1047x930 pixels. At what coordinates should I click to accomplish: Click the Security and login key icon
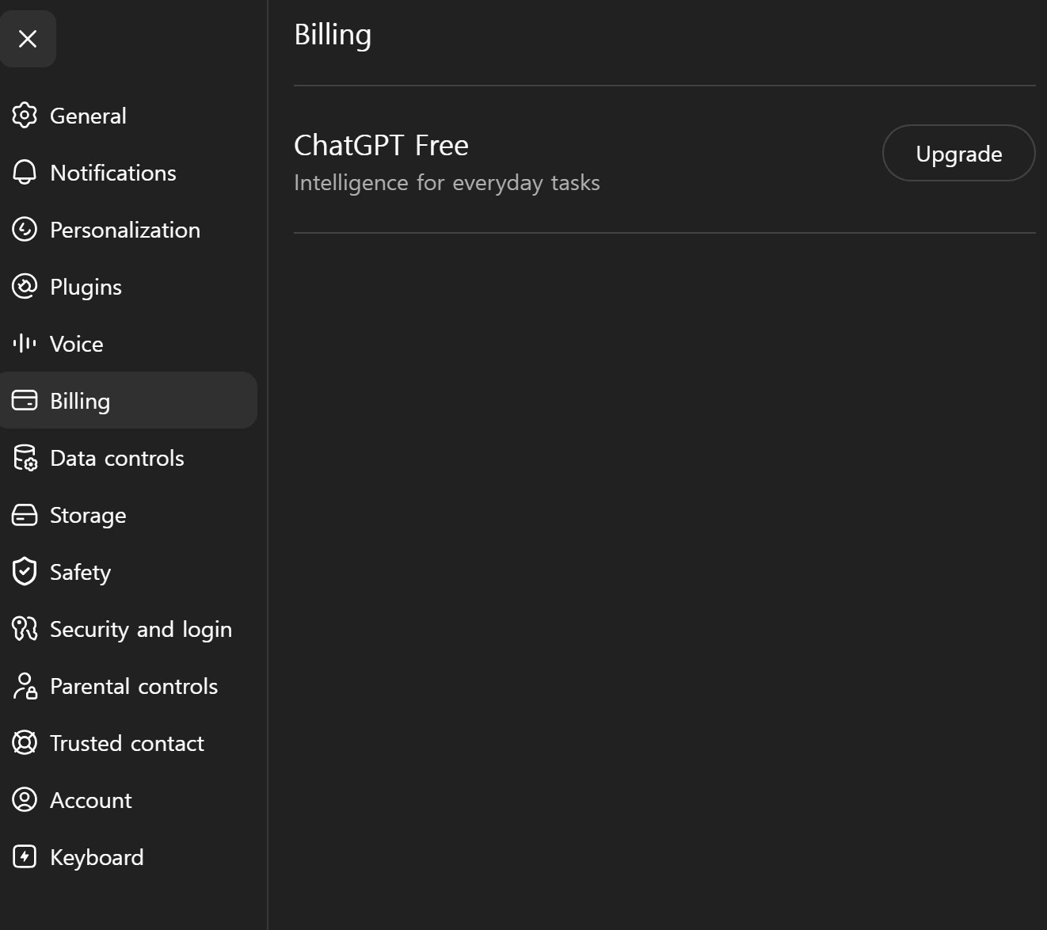[25, 629]
